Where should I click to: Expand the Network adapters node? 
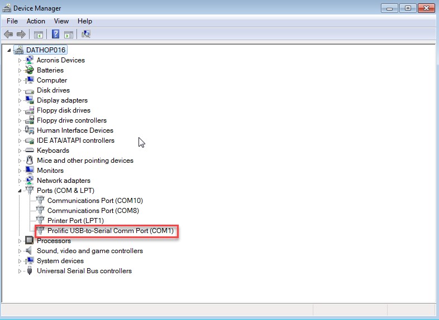[x=20, y=181]
